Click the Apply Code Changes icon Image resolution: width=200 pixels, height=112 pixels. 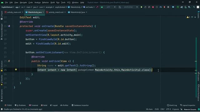pos(149,7)
